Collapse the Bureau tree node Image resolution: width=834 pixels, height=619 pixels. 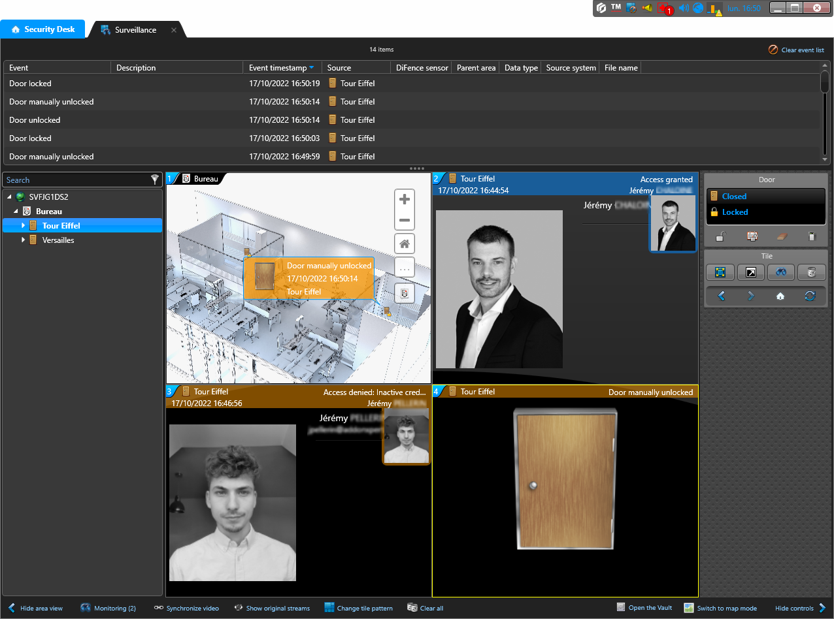(16, 212)
